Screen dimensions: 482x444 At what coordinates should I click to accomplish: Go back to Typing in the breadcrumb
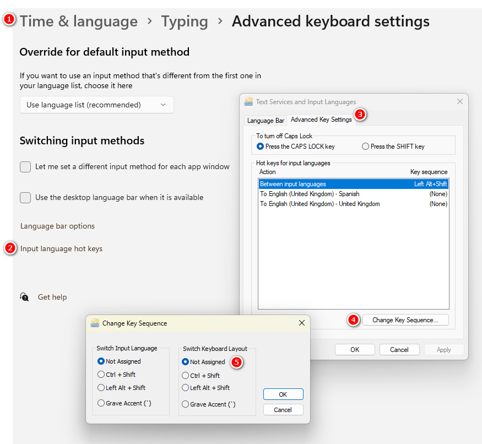[x=185, y=21]
